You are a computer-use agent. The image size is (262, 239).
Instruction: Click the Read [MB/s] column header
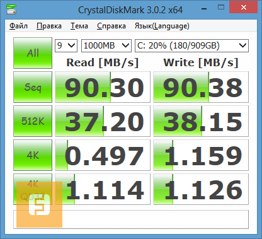pos(103,62)
